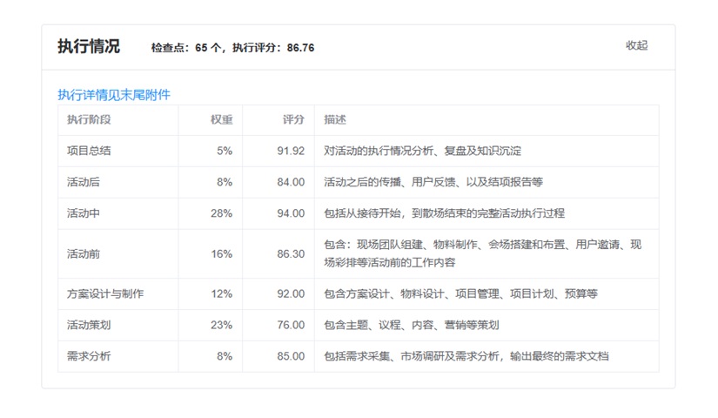Click the description starting 包含主题、议程

[411, 325]
